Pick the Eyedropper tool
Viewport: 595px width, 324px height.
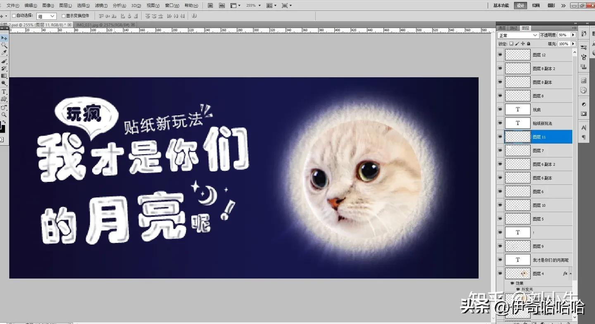[x=5, y=52]
